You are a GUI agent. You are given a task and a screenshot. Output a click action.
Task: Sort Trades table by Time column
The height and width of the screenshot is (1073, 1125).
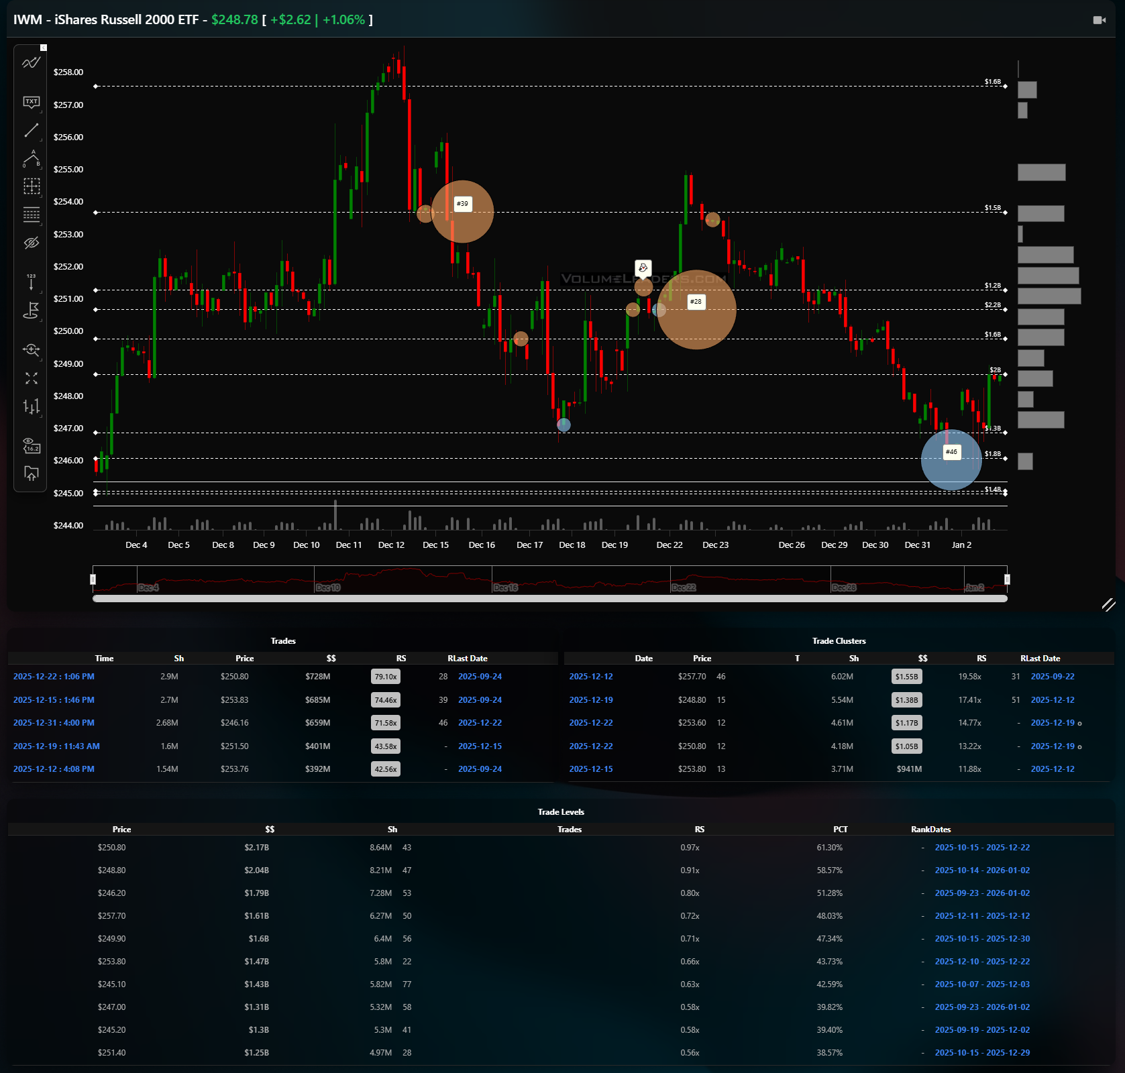[105, 659]
